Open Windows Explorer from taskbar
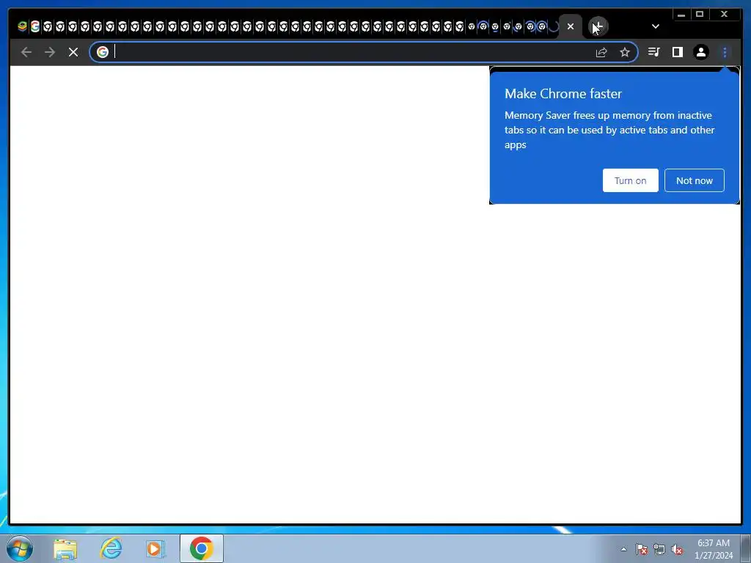This screenshot has height=563, width=751. [x=65, y=549]
